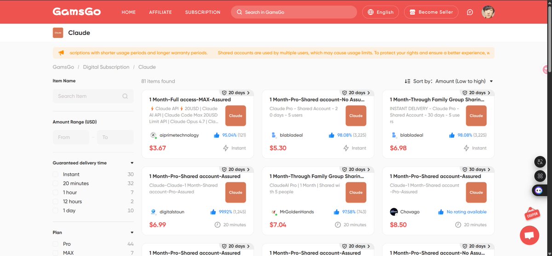Open the messages chat icon in header

tap(470, 12)
